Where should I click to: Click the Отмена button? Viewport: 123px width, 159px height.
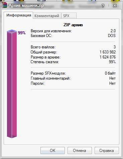(x=80, y=151)
